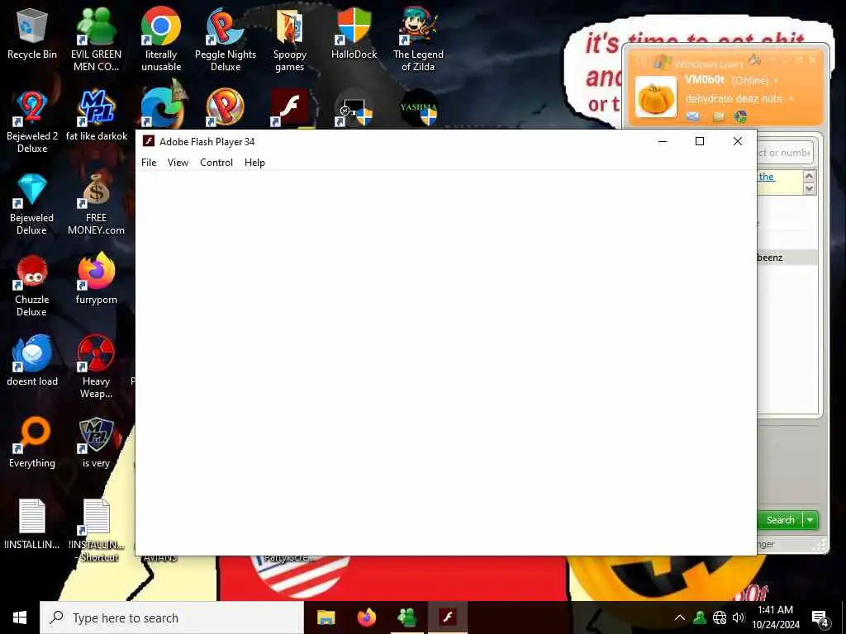846x634 pixels.
Task: Select the !INSTALLIN... - Shortcut file icon
Action: point(96,529)
